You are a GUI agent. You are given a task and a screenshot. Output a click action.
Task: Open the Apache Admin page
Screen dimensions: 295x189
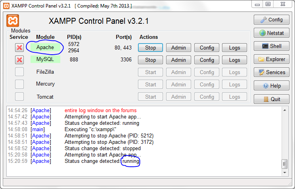tap(178, 48)
